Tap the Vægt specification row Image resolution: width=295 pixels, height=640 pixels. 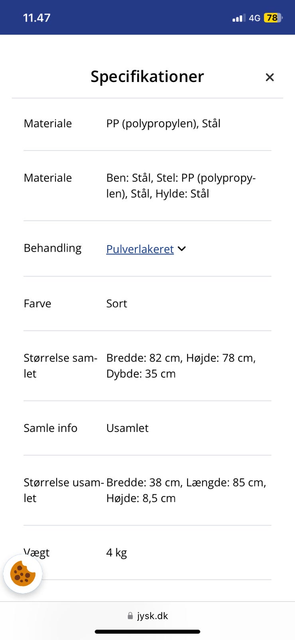coord(116,552)
